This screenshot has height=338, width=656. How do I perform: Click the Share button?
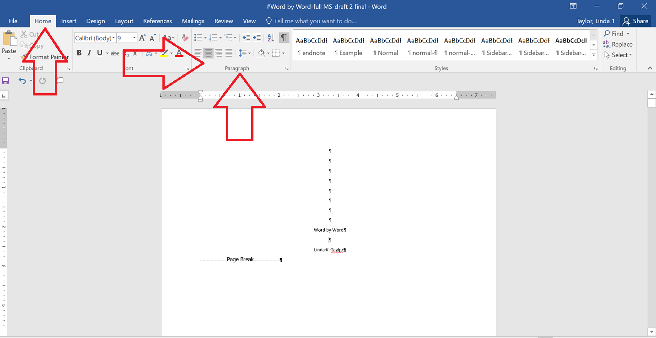point(635,21)
